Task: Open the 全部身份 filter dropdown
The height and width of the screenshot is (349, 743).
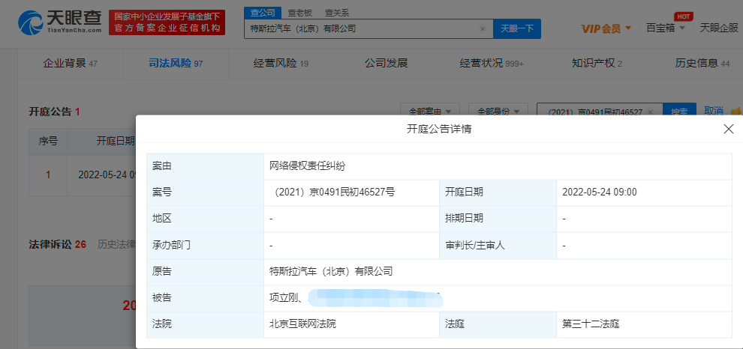Action: point(498,112)
